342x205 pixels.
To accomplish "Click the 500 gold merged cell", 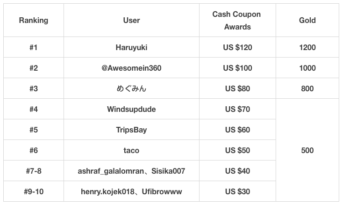I will click(x=307, y=150).
